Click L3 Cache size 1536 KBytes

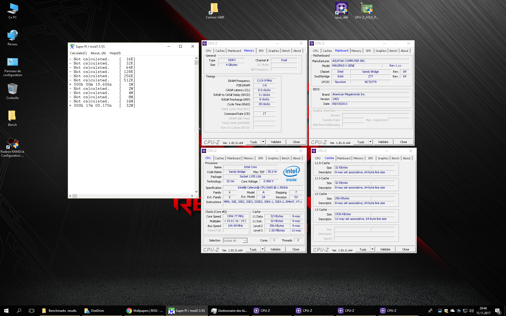click(352, 214)
